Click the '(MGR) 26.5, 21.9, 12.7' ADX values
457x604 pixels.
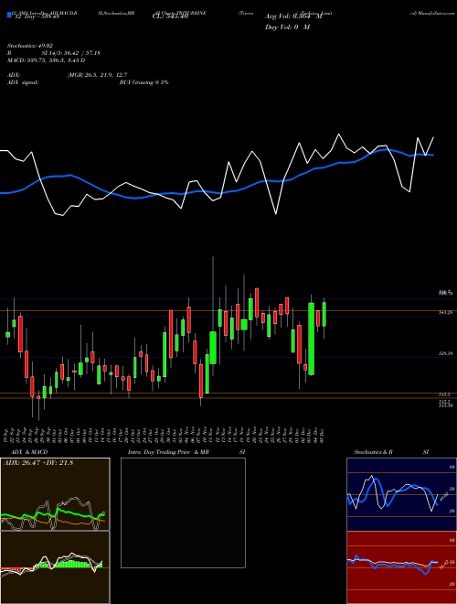pos(97,75)
